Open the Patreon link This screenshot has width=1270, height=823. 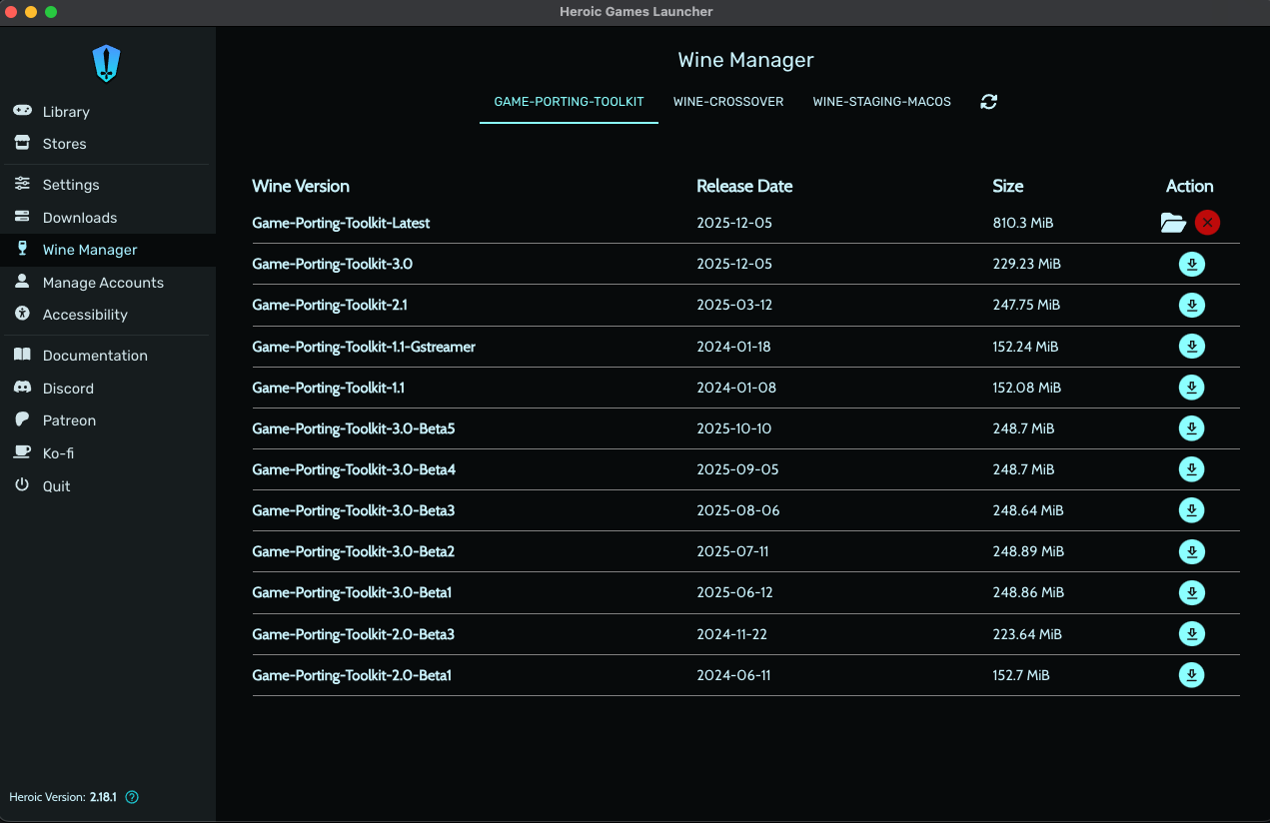tap(108, 419)
